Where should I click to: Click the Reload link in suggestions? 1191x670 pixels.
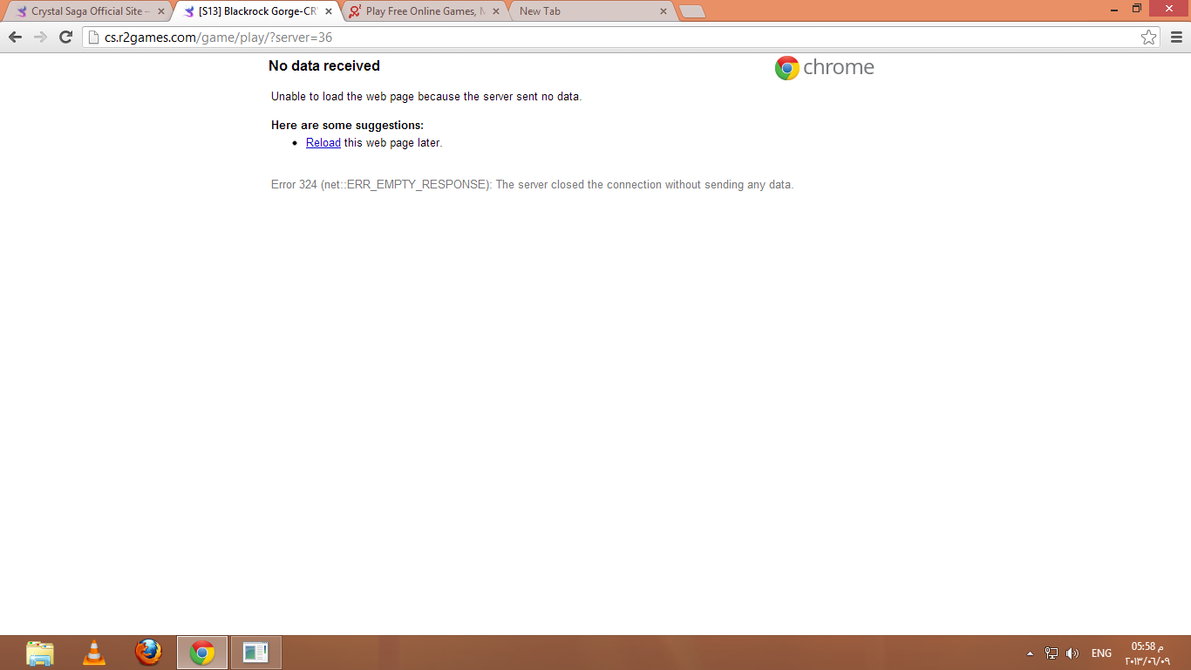pyautogui.click(x=323, y=143)
